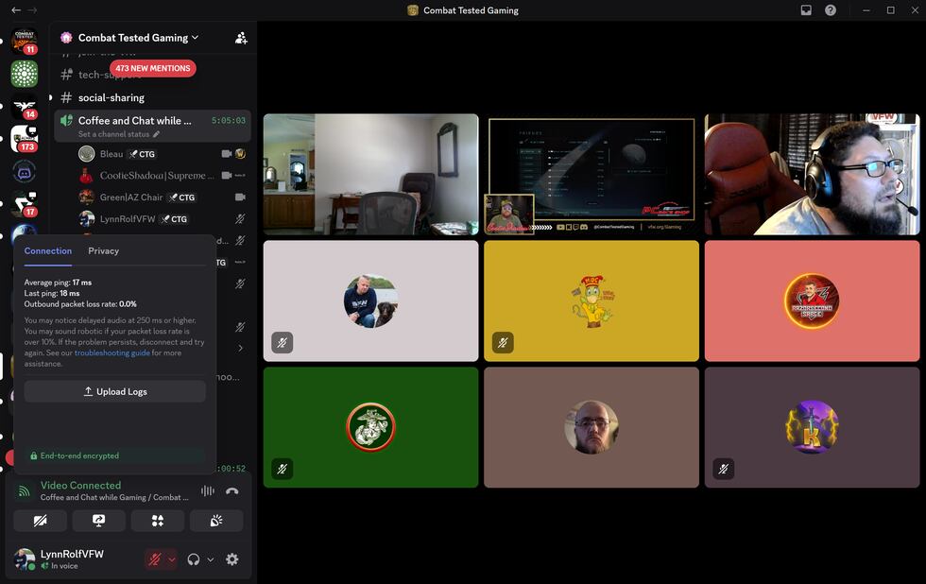Unmute your microphone
The height and width of the screenshot is (584, 926).
155,559
